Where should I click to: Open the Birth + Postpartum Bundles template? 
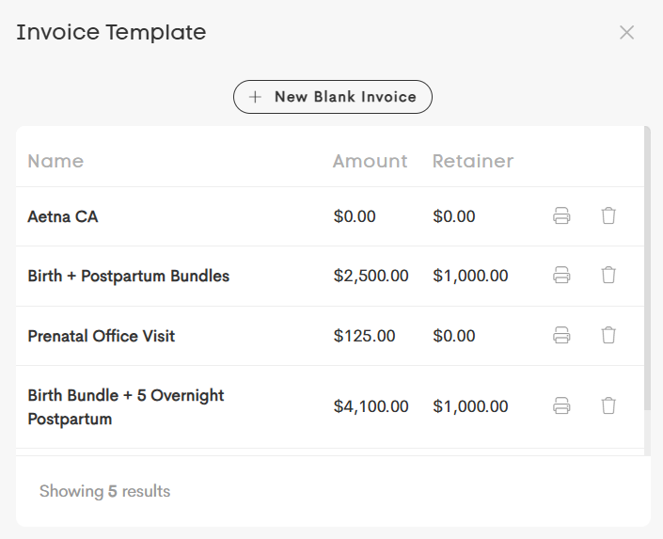click(x=129, y=276)
